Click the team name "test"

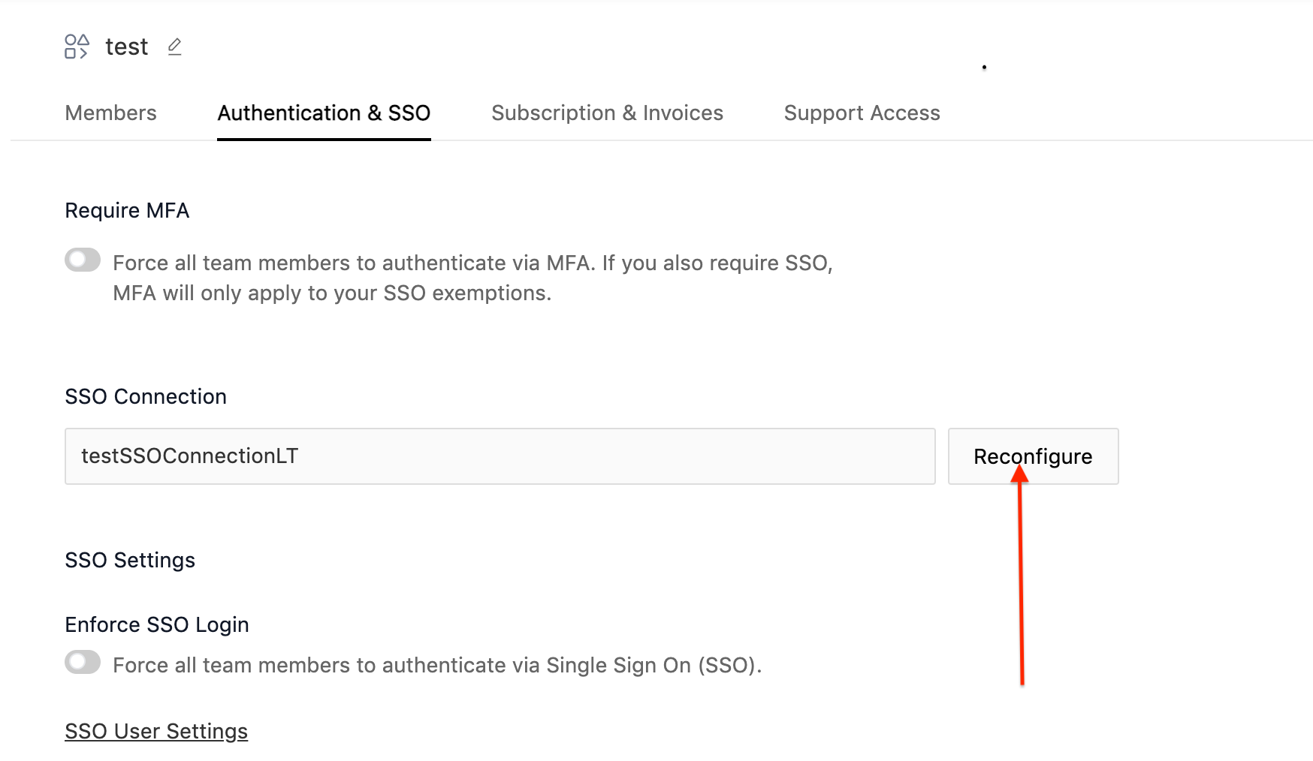click(126, 47)
